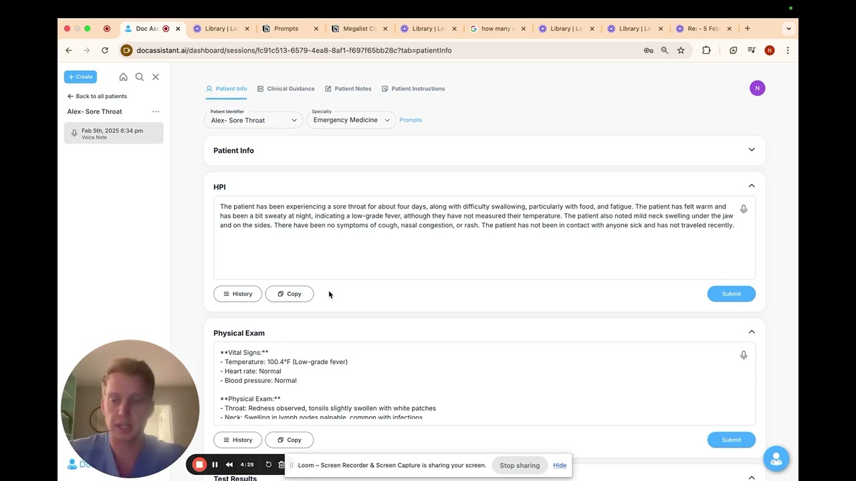
Task: Collapse the HPI section
Action: click(752, 186)
